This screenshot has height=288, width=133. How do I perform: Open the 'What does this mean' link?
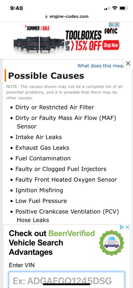click(100, 66)
